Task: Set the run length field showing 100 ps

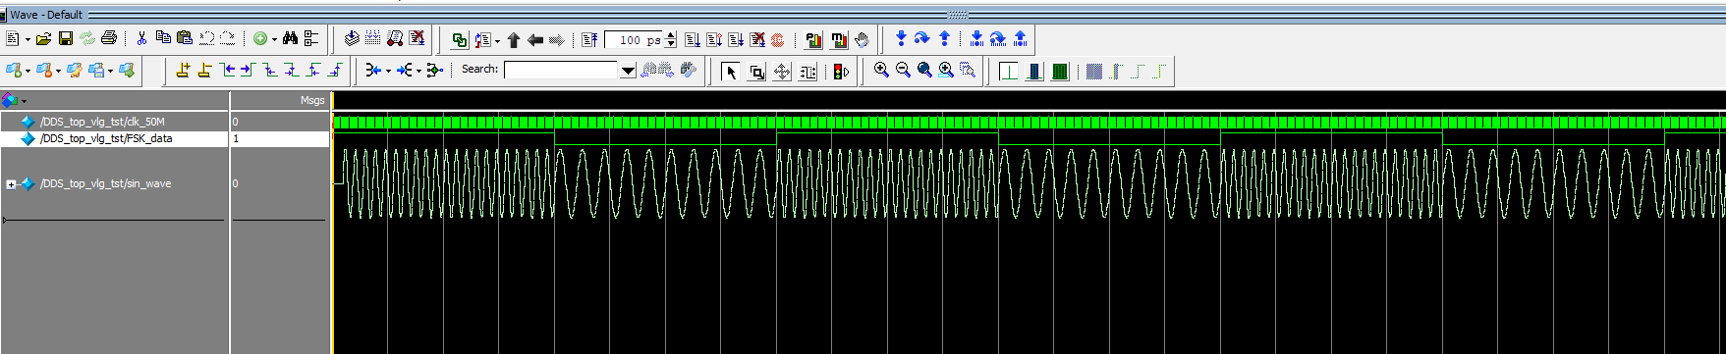Action: click(635, 40)
